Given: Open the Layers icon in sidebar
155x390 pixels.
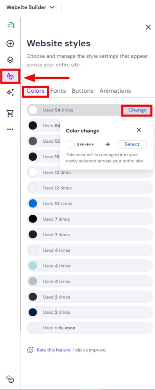Looking at the screenshot, I should click(10, 60).
